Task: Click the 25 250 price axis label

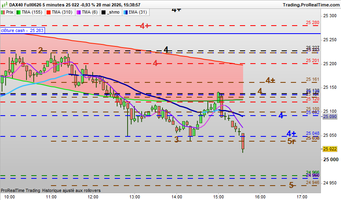Action: (330, 40)
